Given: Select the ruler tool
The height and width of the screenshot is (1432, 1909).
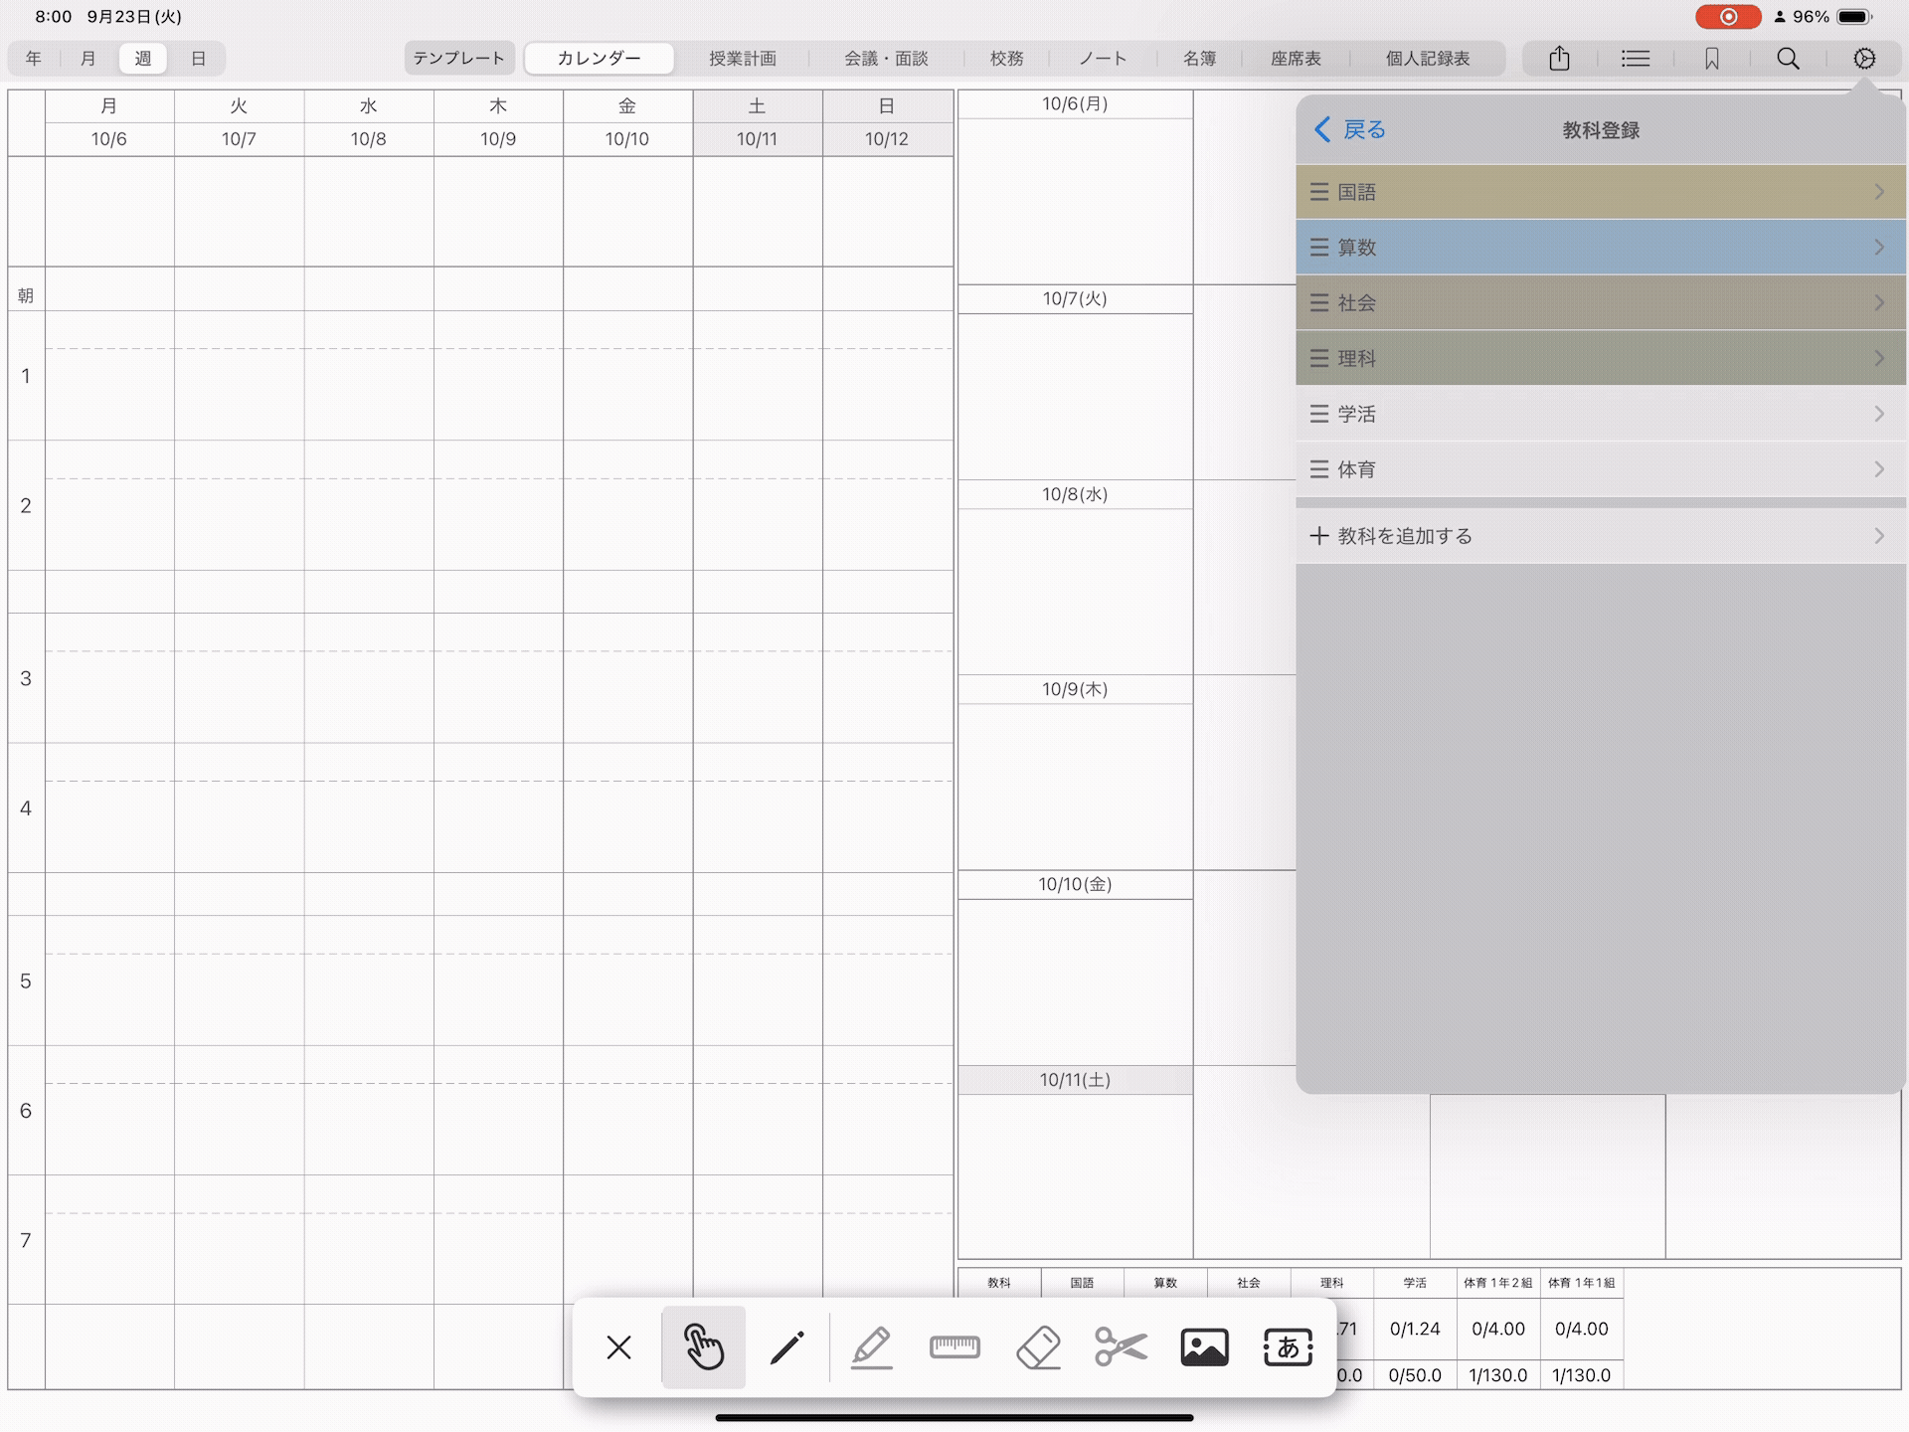Looking at the screenshot, I should coord(954,1347).
